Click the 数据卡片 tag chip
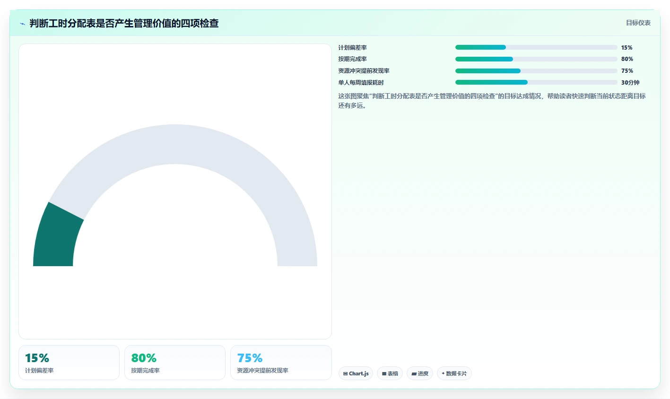 454,373
